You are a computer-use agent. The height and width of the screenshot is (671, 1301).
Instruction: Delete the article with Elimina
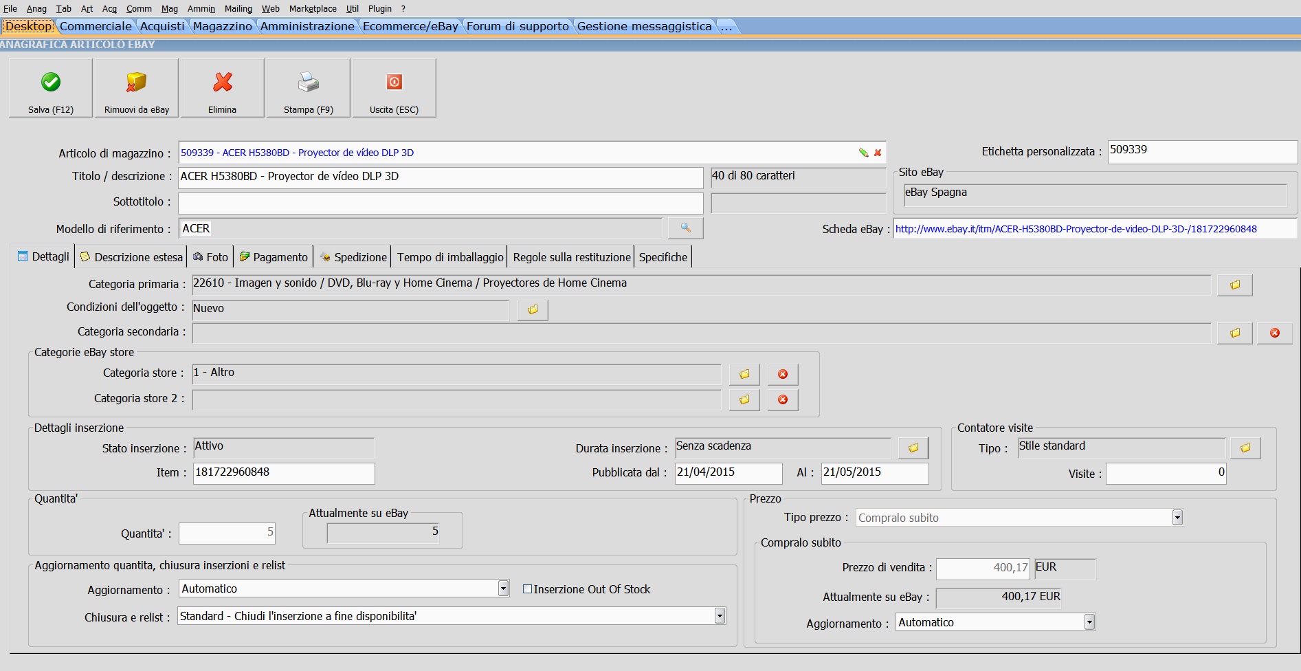[x=223, y=88]
